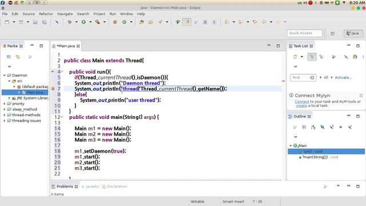Select Main.java in Package Explorer
Viewport: 366px width, 206px height.
tap(25, 93)
